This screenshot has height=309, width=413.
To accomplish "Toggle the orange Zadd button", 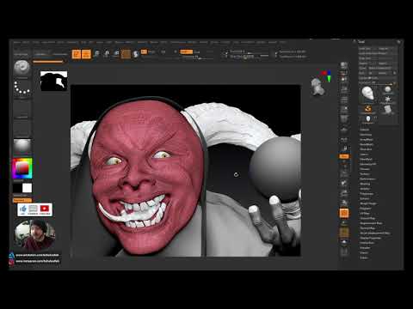I will pos(186,51).
